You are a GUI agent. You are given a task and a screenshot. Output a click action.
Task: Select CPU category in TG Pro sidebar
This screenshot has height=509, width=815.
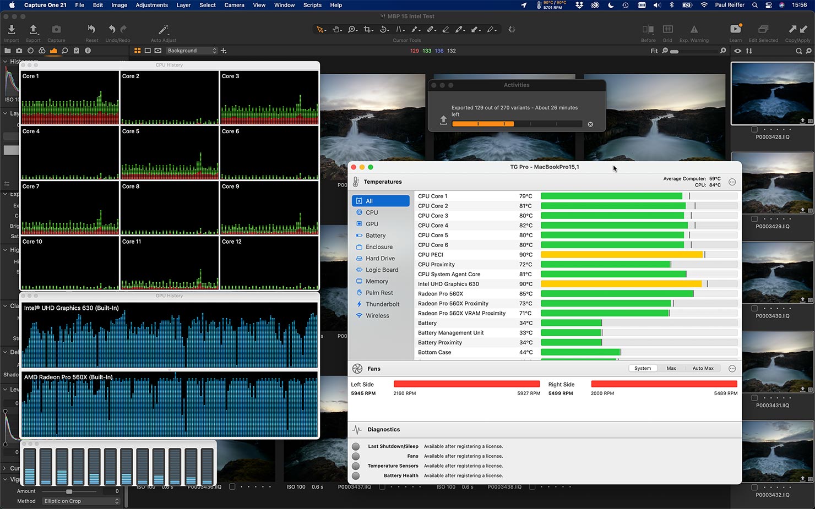(381, 212)
